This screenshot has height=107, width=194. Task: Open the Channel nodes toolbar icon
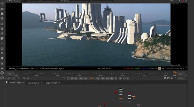point(2,9)
